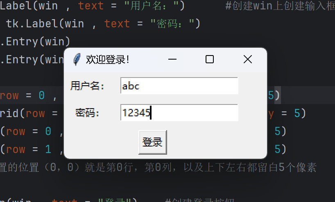
Task: Focus the 密码 field containing 12345
Action: point(179,113)
